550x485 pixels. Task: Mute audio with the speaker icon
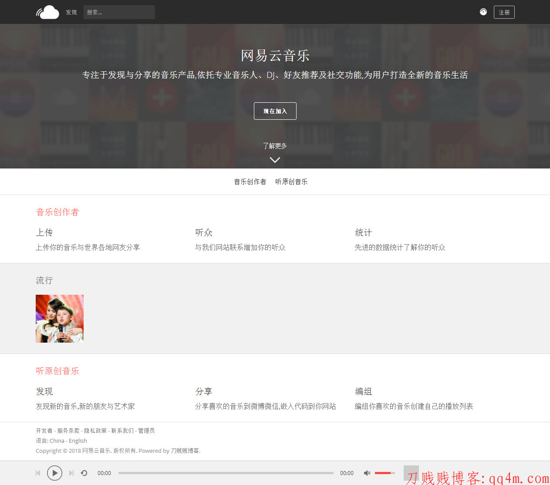[x=367, y=473]
